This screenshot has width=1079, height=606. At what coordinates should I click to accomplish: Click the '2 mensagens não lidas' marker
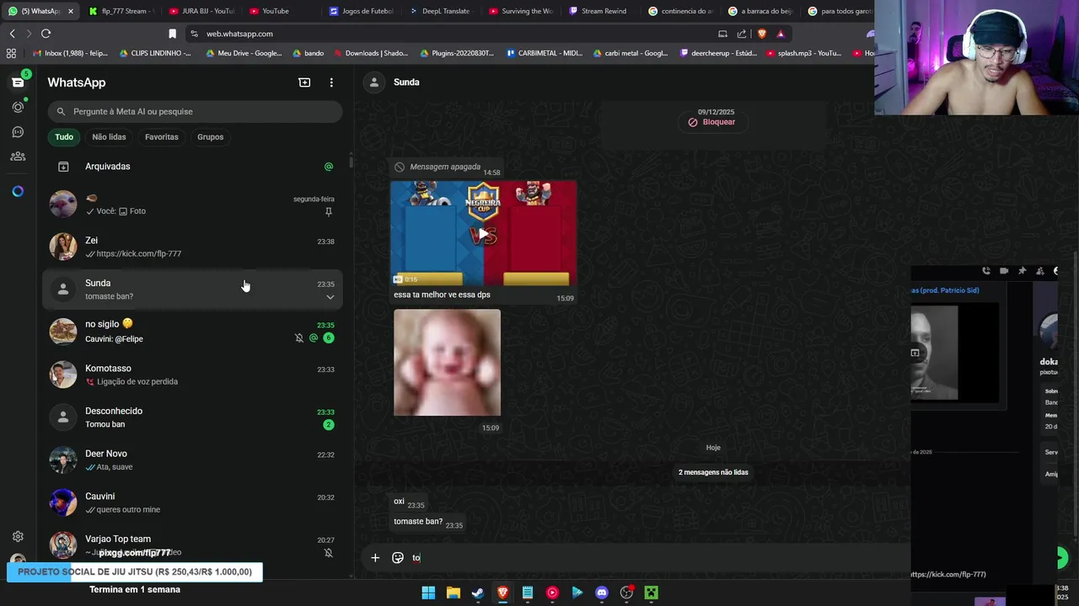[x=713, y=472]
